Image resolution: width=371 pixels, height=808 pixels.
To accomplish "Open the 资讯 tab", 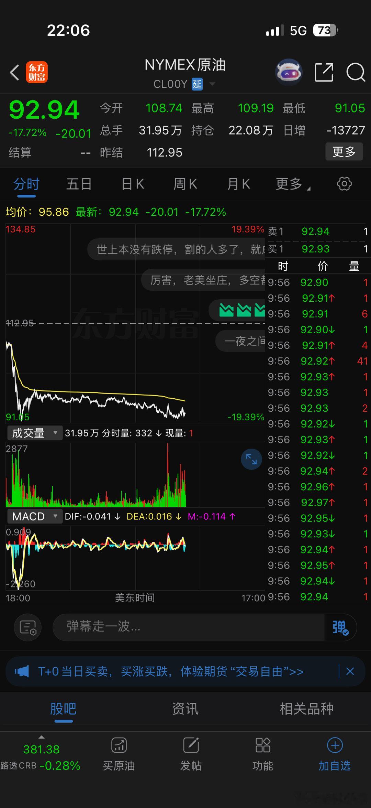I will [x=185, y=709].
